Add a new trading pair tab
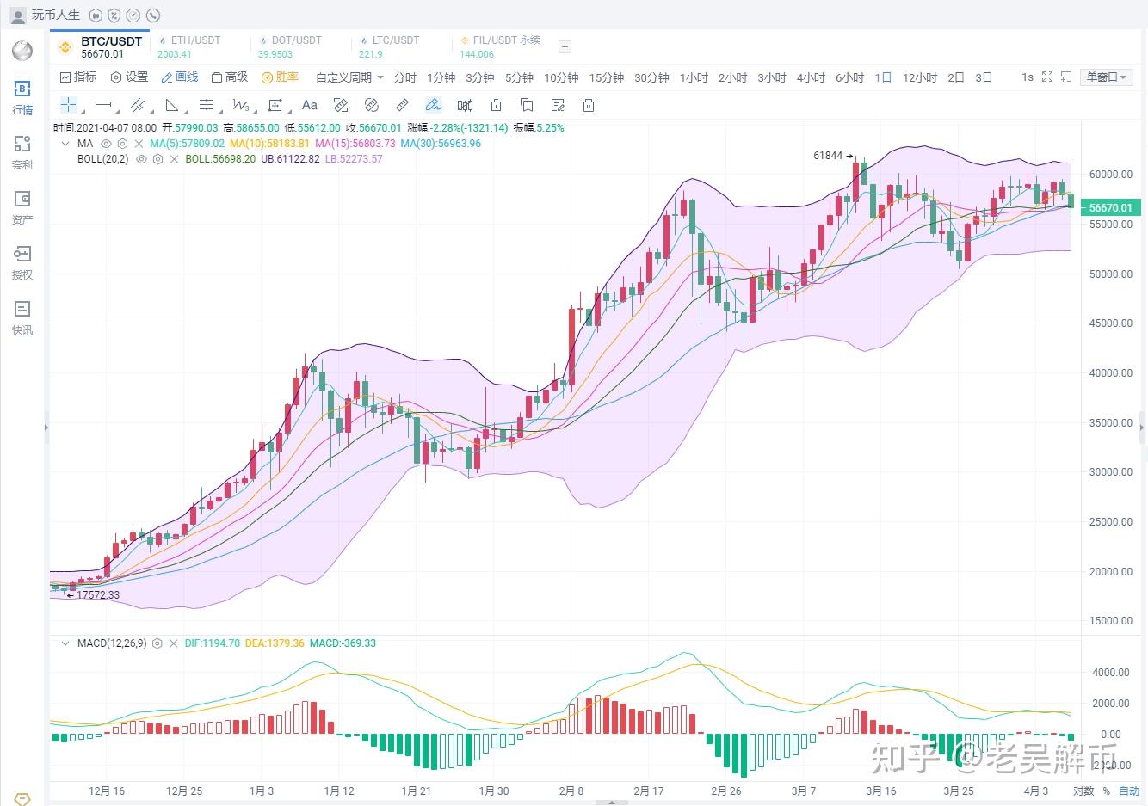The width and height of the screenshot is (1148, 806). (x=565, y=47)
